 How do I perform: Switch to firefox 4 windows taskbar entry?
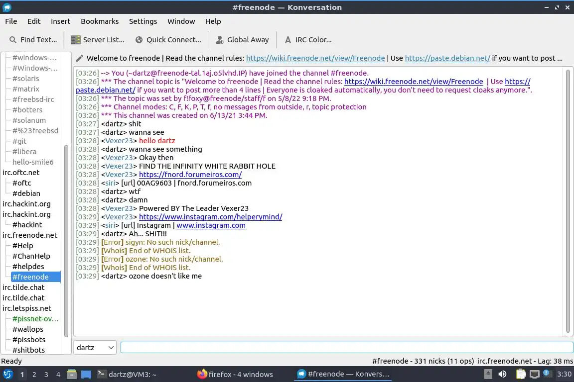(x=235, y=375)
